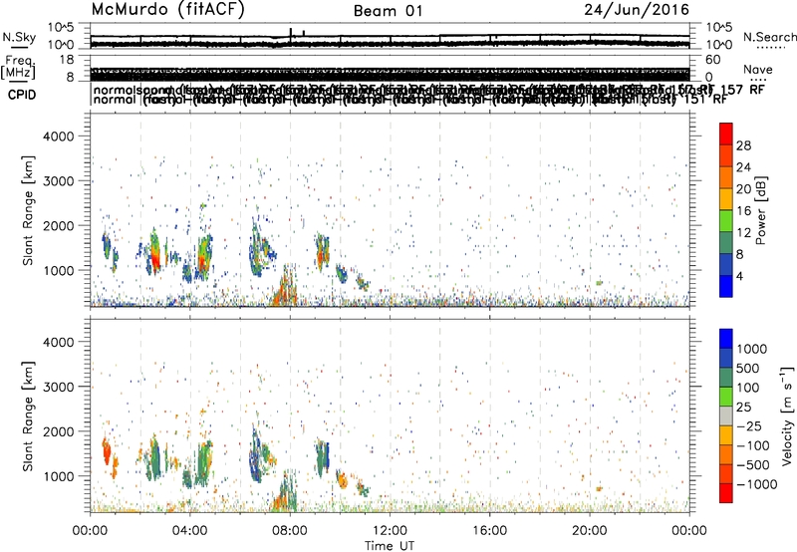Click the blue top segment of velocity colorbar
Viewport: 797px width, 552px height.
point(726,339)
